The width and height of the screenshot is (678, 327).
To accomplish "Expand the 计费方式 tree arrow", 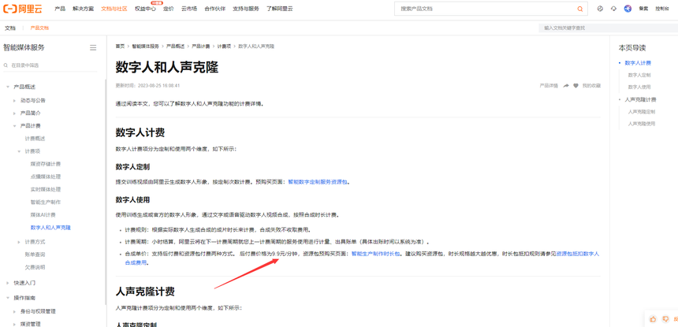I will pos(19,241).
